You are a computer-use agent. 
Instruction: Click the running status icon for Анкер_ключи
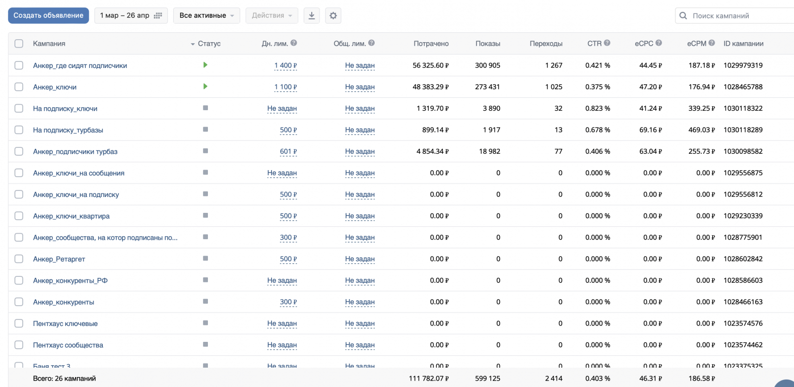pyautogui.click(x=205, y=87)
